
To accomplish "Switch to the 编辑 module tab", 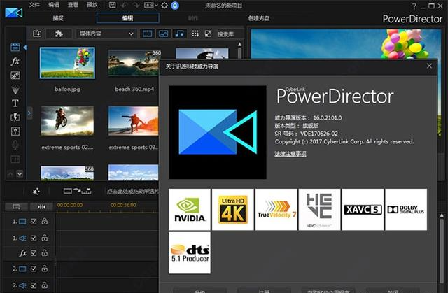I will click(127, 18).
